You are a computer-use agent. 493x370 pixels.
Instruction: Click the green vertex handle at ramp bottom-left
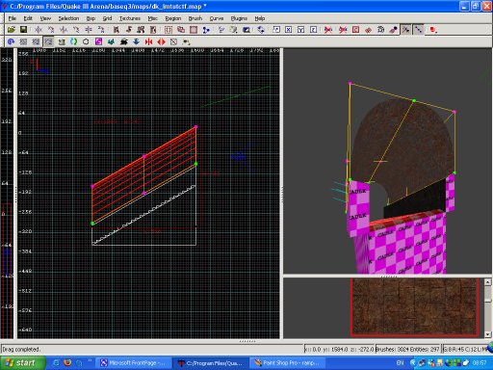92,224
